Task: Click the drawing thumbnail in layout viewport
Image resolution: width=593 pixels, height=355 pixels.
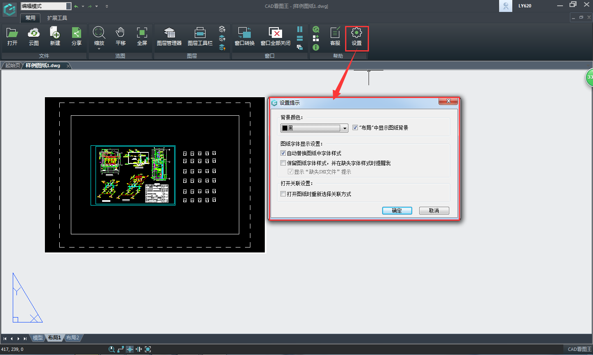Action: point(133,175)
